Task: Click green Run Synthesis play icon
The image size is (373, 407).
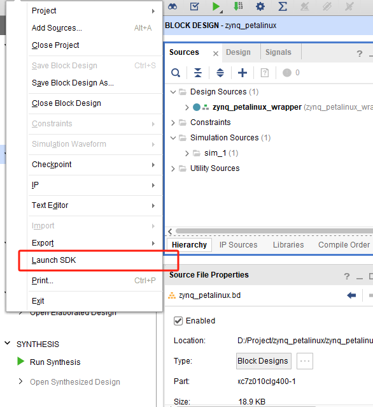Action: 20,361
